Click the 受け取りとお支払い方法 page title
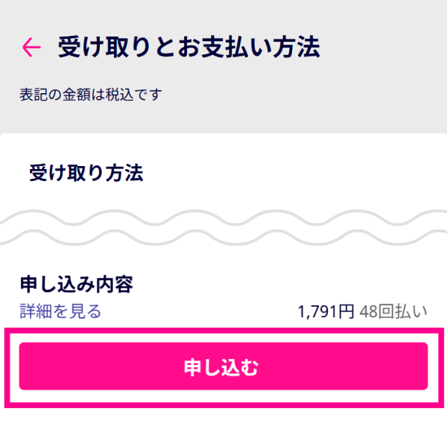447x432 pixels. point(188,48)
